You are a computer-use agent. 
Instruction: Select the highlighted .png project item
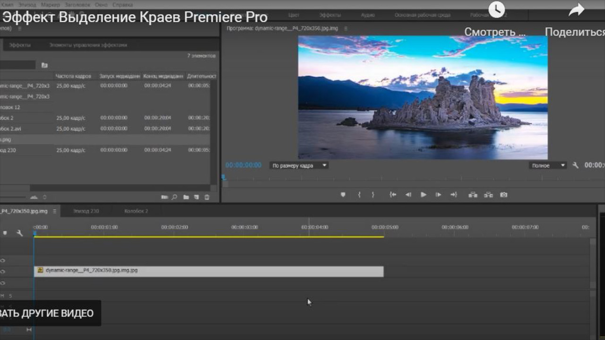pyautogui.click(x=105, y=139)
